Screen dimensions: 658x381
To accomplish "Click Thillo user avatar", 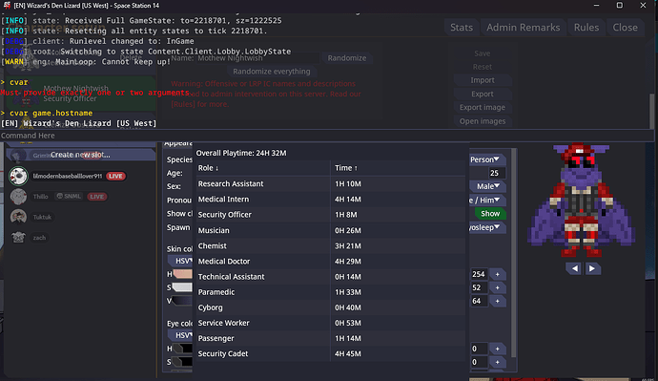I will 18,196.
